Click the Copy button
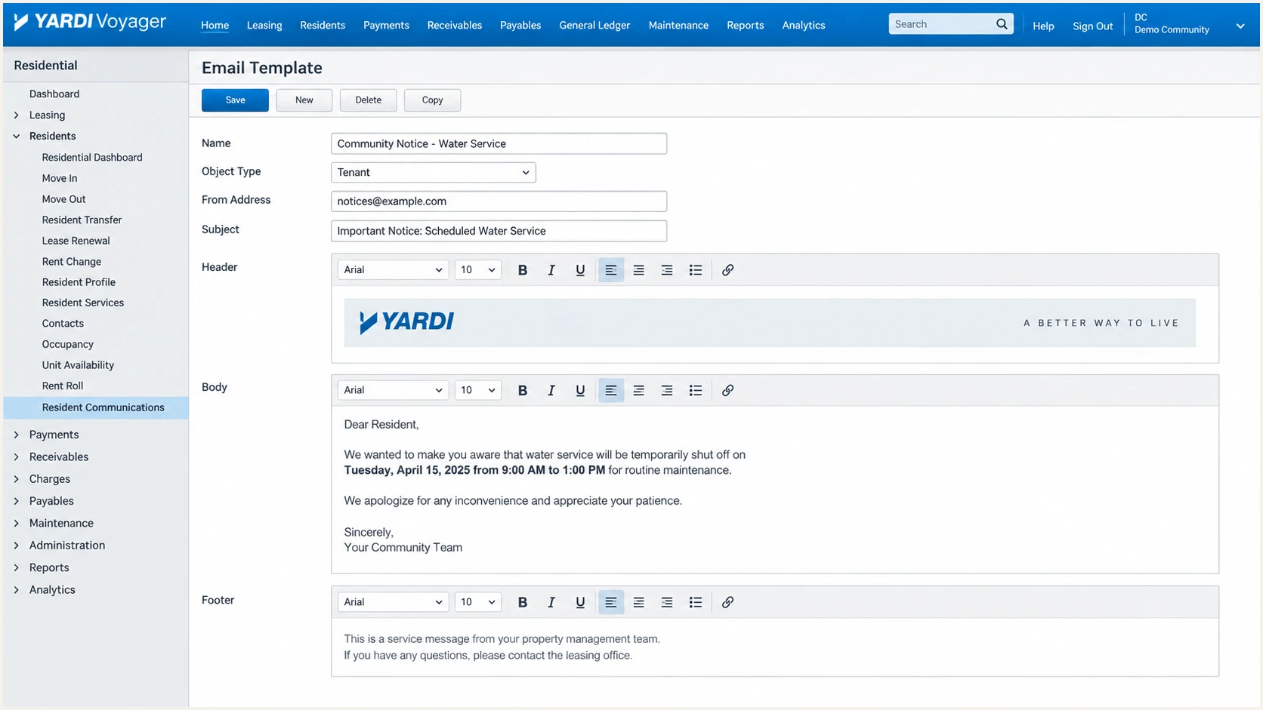 [433, 100]
